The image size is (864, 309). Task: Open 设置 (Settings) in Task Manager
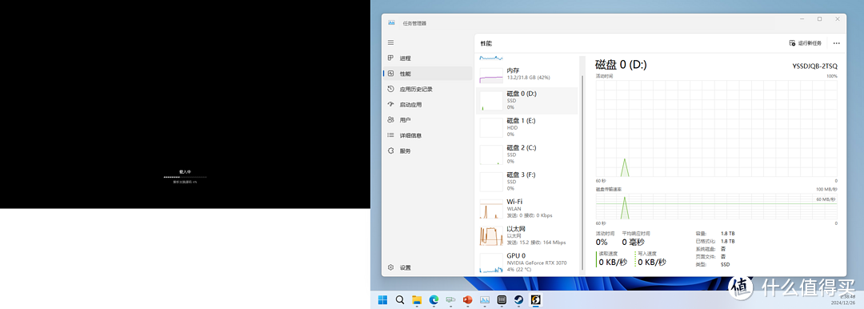tap(427, 267)
